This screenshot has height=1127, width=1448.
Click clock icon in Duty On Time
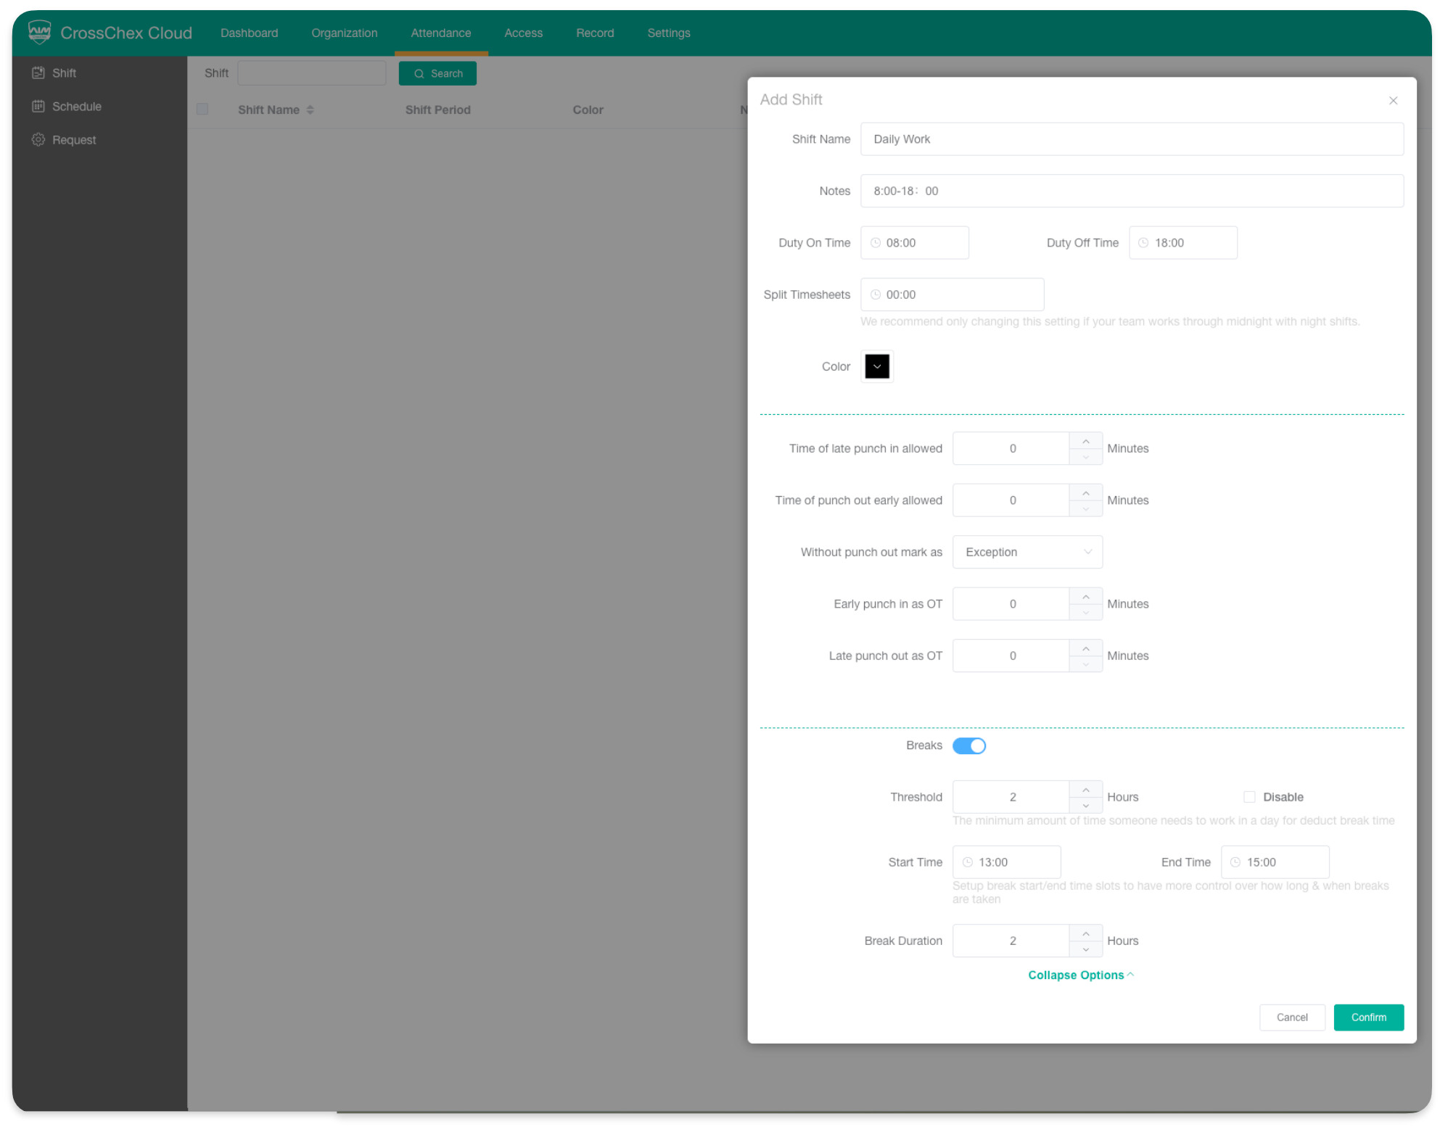point(876,243)
